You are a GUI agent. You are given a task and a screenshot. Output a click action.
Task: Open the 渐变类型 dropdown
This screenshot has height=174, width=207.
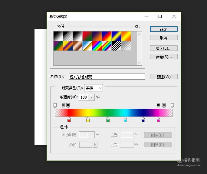94,88
